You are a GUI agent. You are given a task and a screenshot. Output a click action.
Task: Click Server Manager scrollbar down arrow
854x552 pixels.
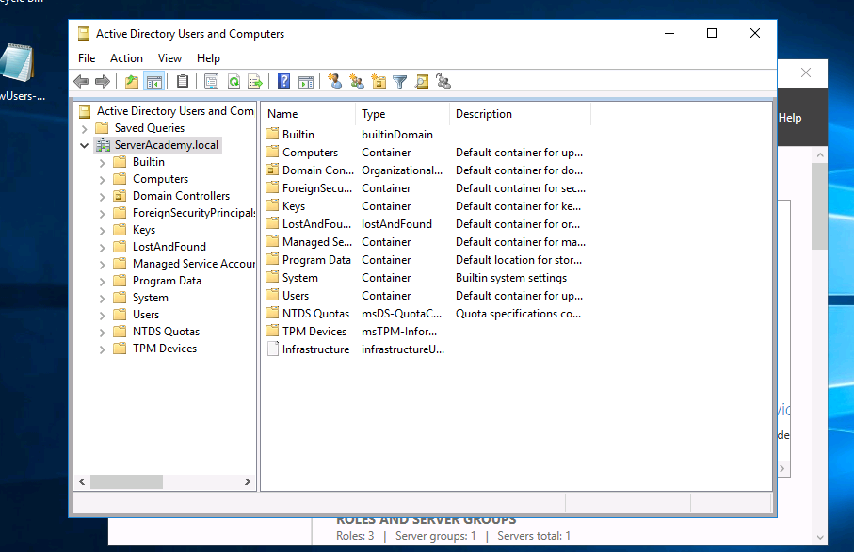820,537
